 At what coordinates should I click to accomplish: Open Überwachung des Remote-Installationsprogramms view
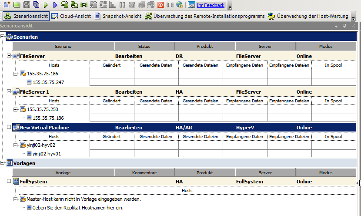tap(205, 17)
